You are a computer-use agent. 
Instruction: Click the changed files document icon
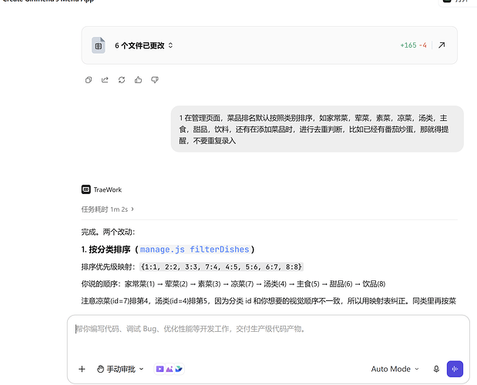click(x=99, y=45)
